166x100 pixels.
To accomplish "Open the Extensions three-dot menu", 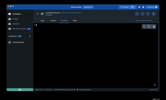I will click(x=30, y=36).
